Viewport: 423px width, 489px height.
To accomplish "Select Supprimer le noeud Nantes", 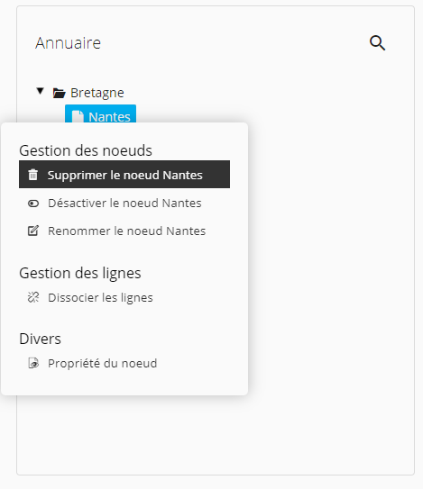I will [124, 175].
